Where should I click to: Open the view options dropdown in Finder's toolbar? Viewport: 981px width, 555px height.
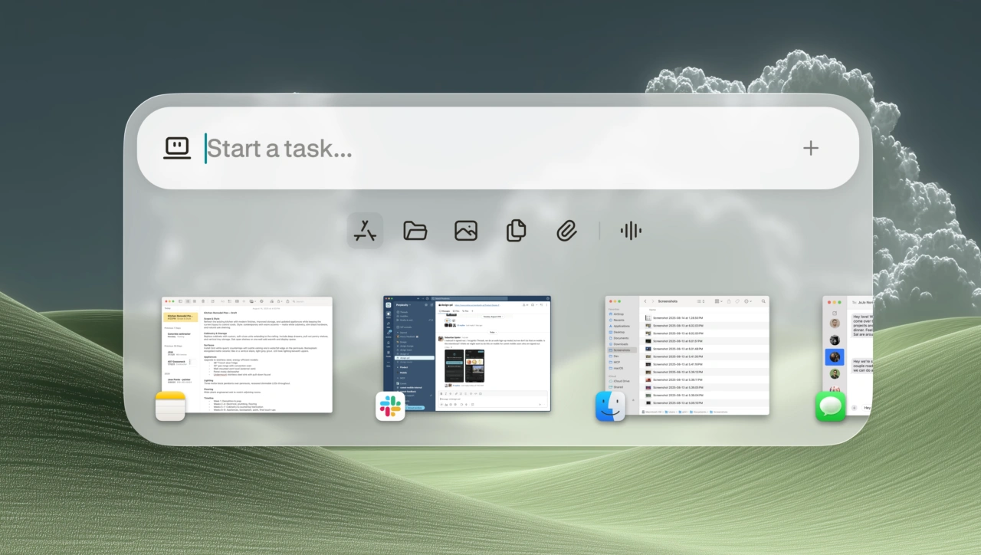(718, 301)
